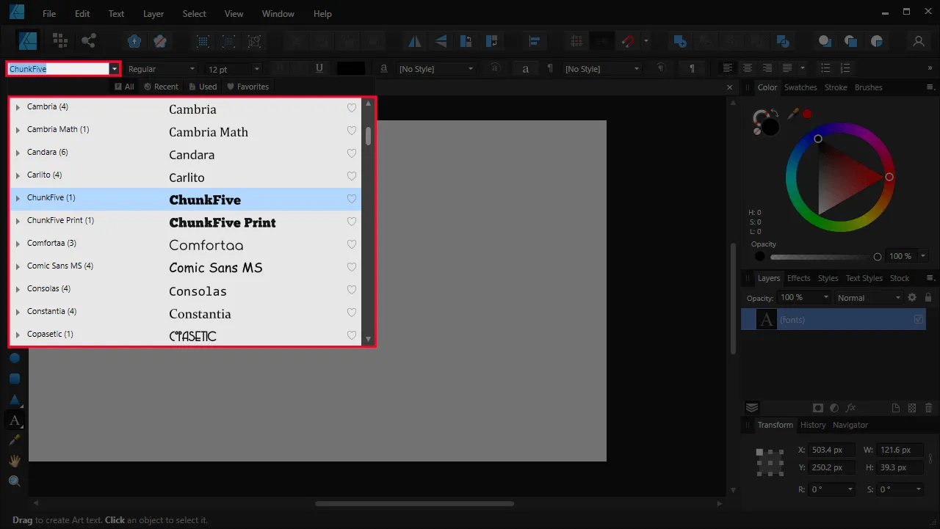Toggle the layer lock icon
This screenshot has height=529, width=940.
pyautogui.click(x=928, y=297)
